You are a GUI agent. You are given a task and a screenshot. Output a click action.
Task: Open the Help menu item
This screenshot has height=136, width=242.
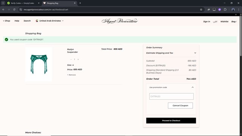point(17,21)
